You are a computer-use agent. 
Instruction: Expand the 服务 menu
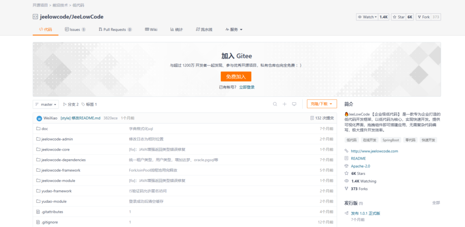tap(234, 30)
